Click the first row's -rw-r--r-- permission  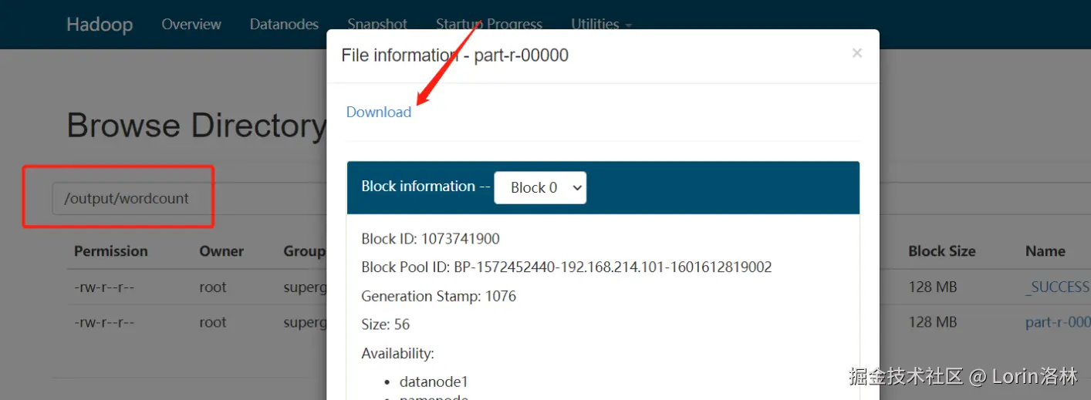point(104,287)
